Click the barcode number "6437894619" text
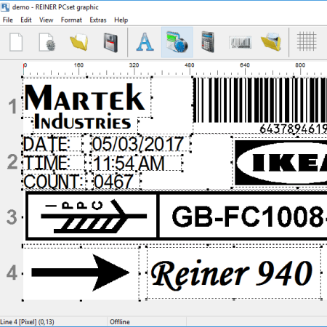This screenshot has width=327, height=327. [x=293, y=129]
